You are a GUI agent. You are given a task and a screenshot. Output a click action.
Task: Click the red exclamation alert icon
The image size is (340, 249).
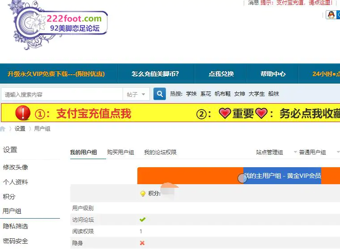[23, 113]
